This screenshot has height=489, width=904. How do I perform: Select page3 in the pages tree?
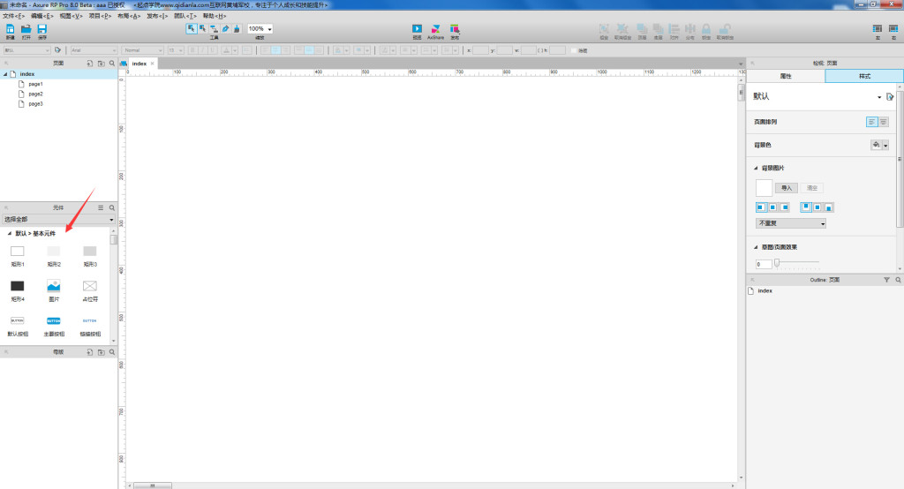click(35, 104)
